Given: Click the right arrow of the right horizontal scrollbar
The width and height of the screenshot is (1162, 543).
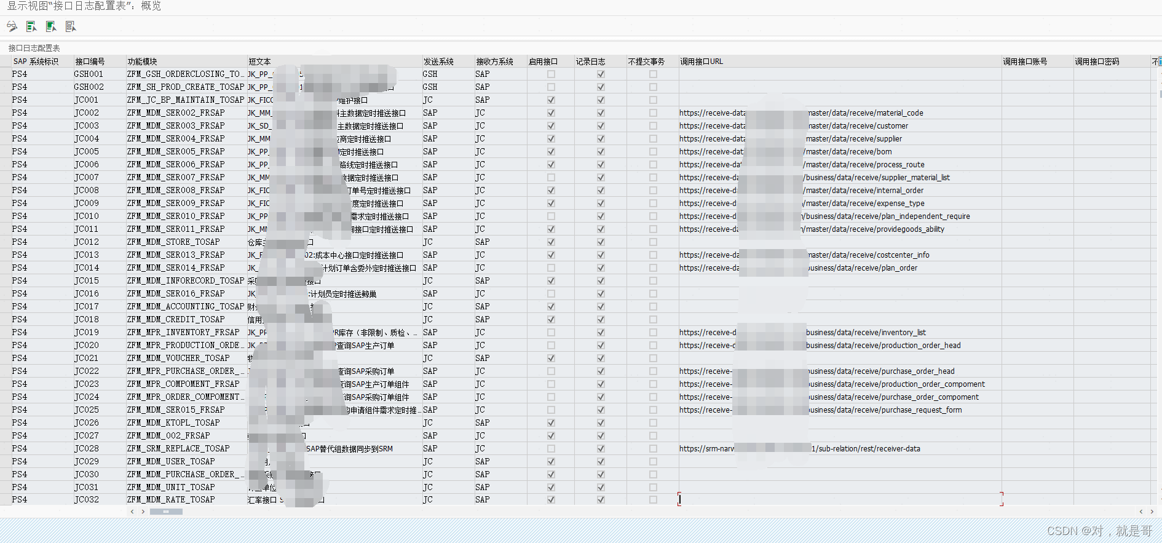Looking at the screenshot, I should tap(1152, 512).
